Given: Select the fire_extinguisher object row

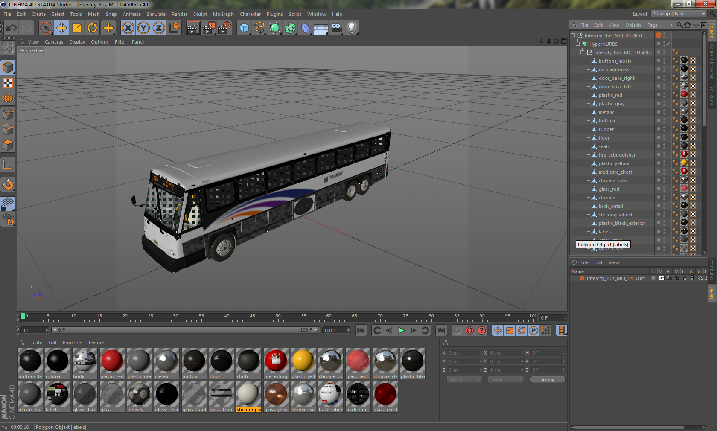Looking at the screenshot, I should [x=617, y=155].
